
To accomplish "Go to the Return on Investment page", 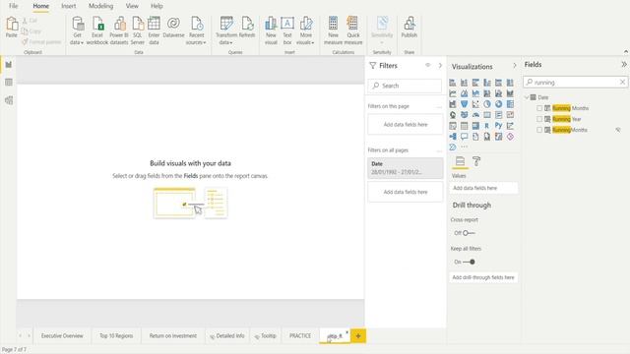I will 173,336.
